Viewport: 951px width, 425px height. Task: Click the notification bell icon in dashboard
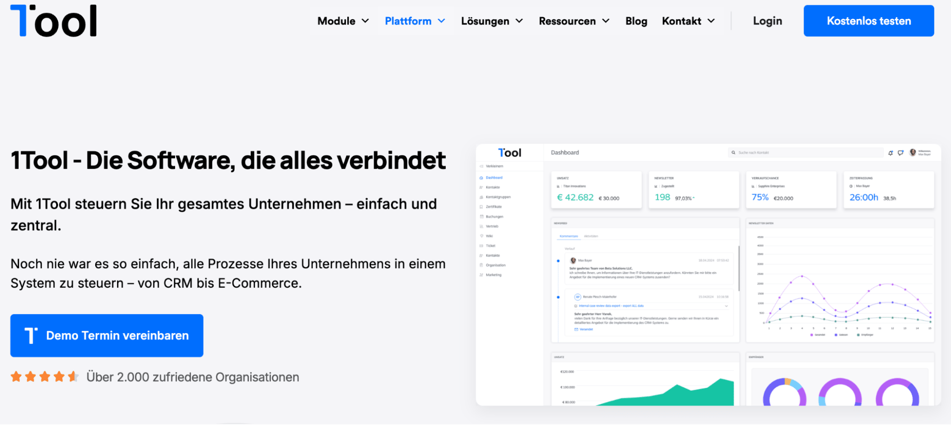point(891,153)
